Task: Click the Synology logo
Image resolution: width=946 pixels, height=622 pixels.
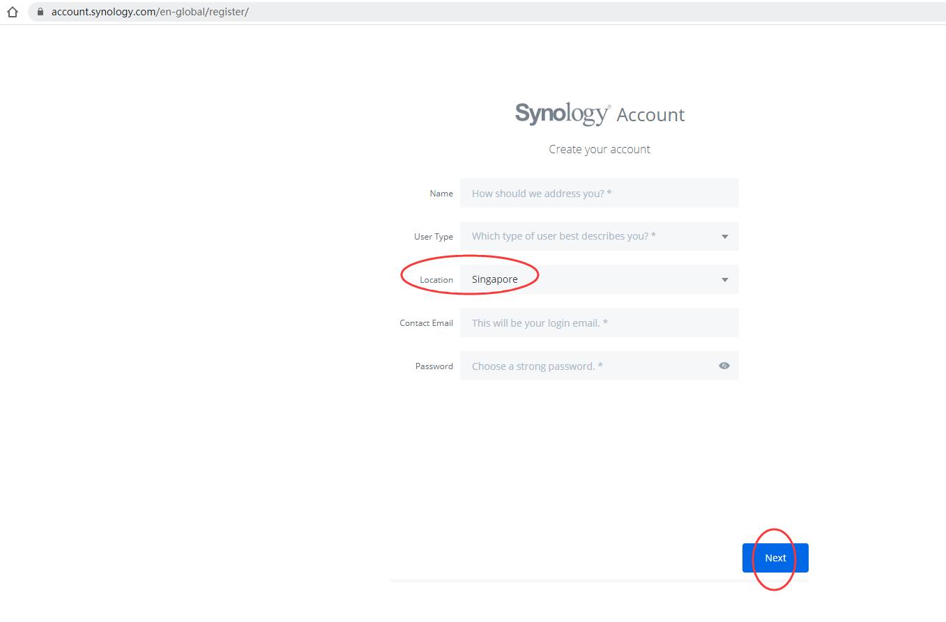Action: pyautogui.click(x=562, y=114)
